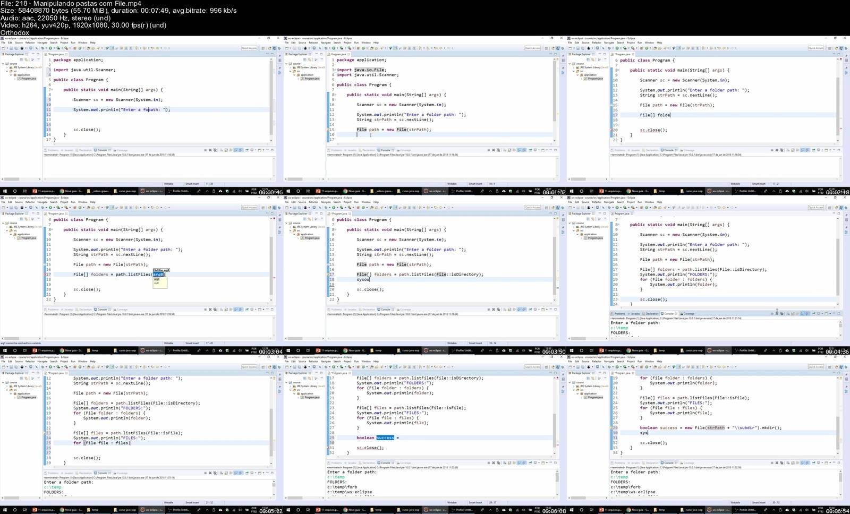Open the Windows Start menu in the 00:00:46 frame
The height and width of the screenshot is (514, 850).
click(x=5, y=191)
